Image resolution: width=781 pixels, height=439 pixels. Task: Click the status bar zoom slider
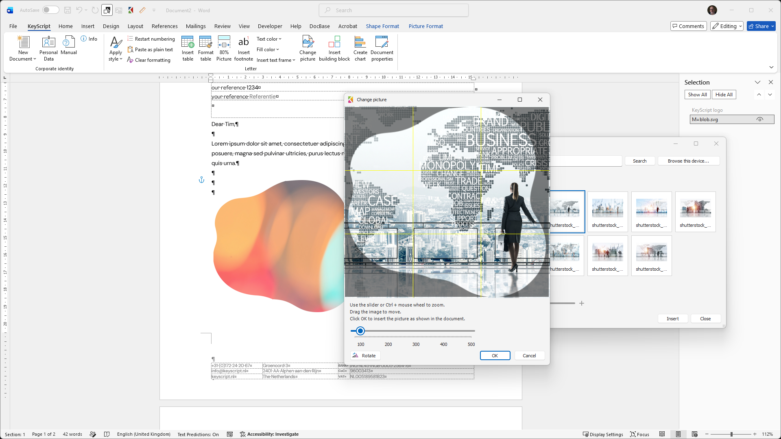coord(731,434)
